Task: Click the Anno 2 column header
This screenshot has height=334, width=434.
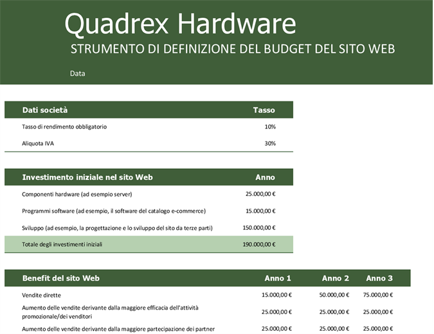Action: [335, 278]
